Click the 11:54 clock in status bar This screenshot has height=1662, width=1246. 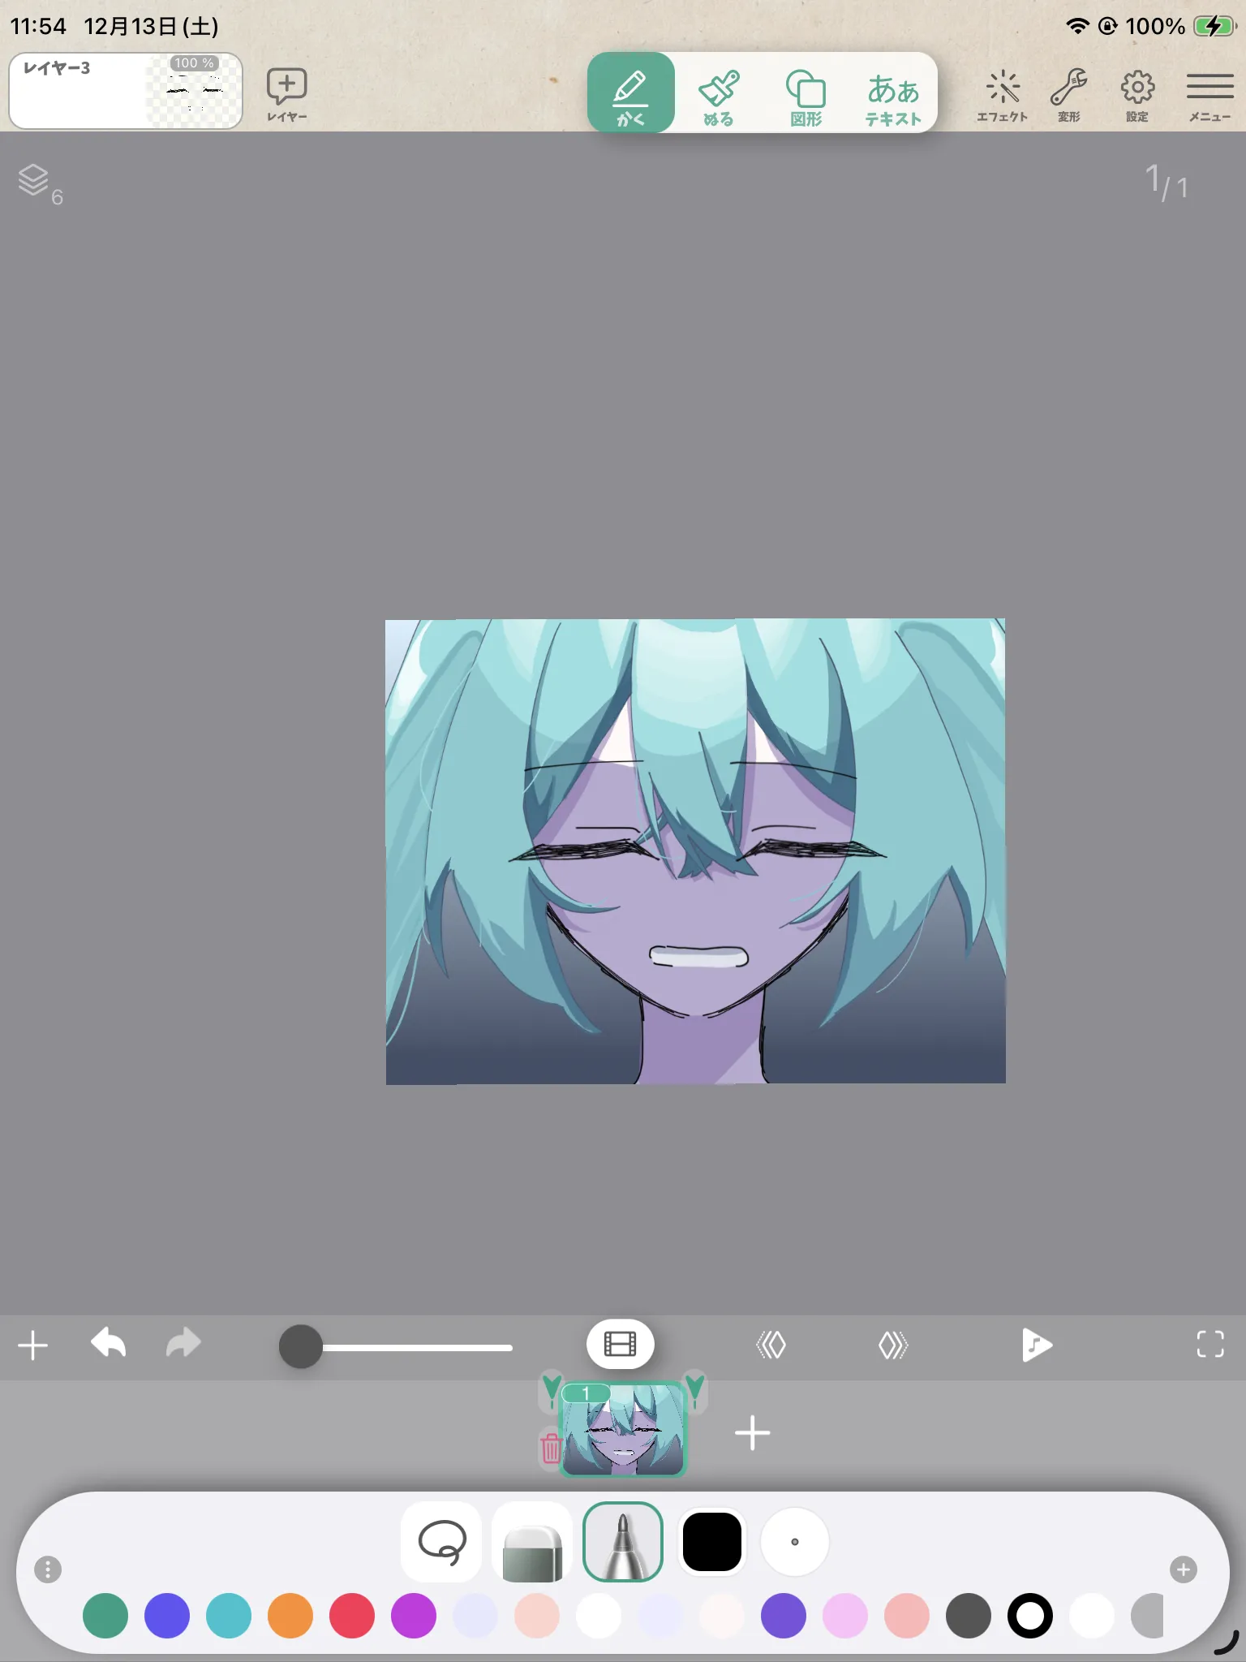coord(38,26)
